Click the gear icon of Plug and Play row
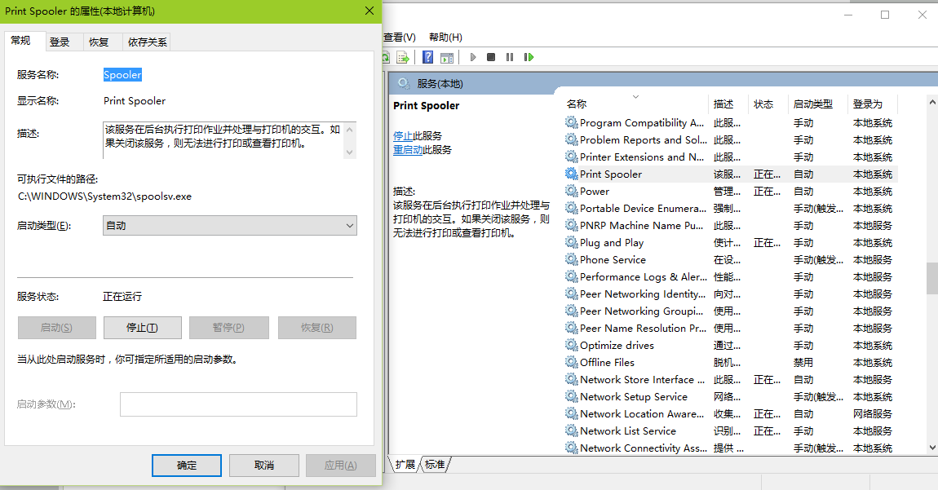 pyautogui.click(x=571, y=243)
